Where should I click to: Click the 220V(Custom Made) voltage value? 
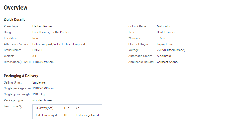coord(171,50)
